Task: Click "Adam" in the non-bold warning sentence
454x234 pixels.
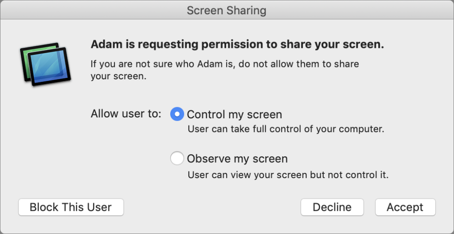Action: click(205, 64)
